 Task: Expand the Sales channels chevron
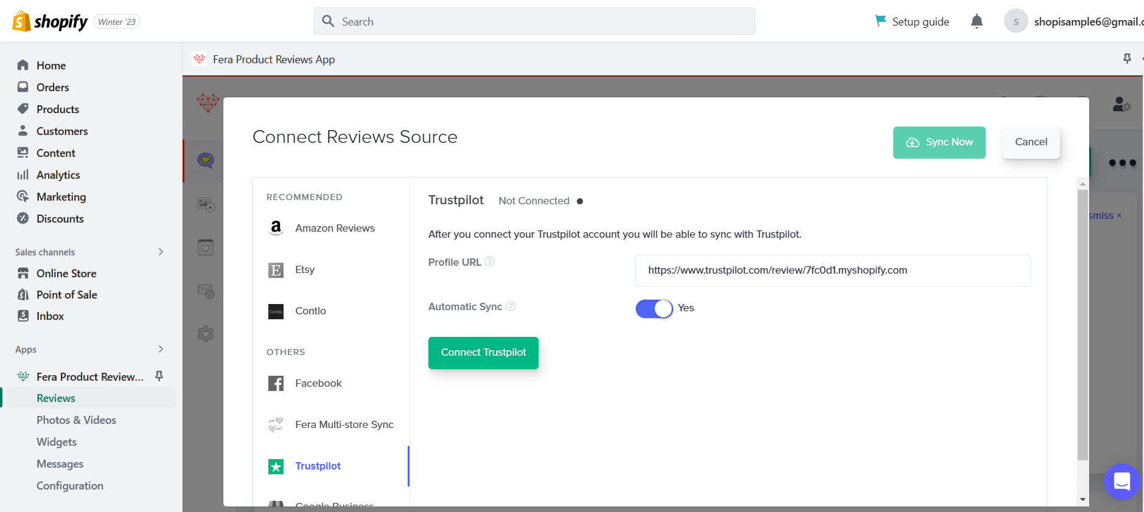[161, 252]
